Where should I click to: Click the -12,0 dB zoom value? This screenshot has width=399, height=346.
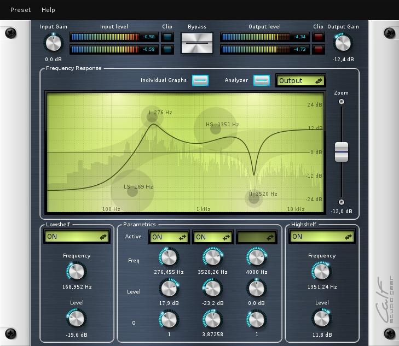coord(342,212)
